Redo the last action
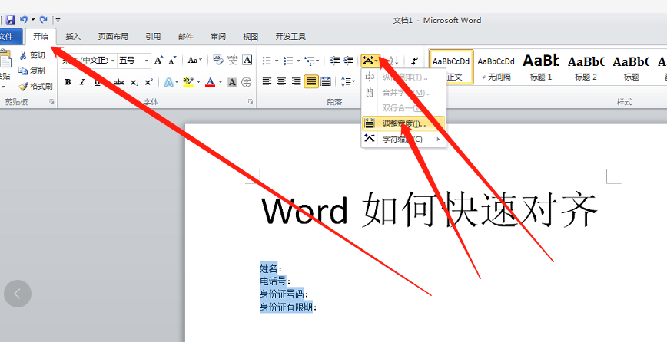This screenshot has height=342, width=667. click(x=43, y=20)
